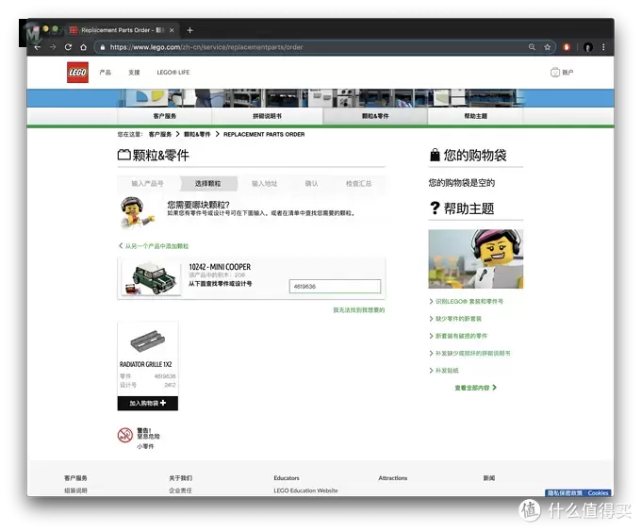Image resolution: width=641 pixels, height=532 pixels.
Task: Click 查看全部内容 link
Action: pos(475,388)
